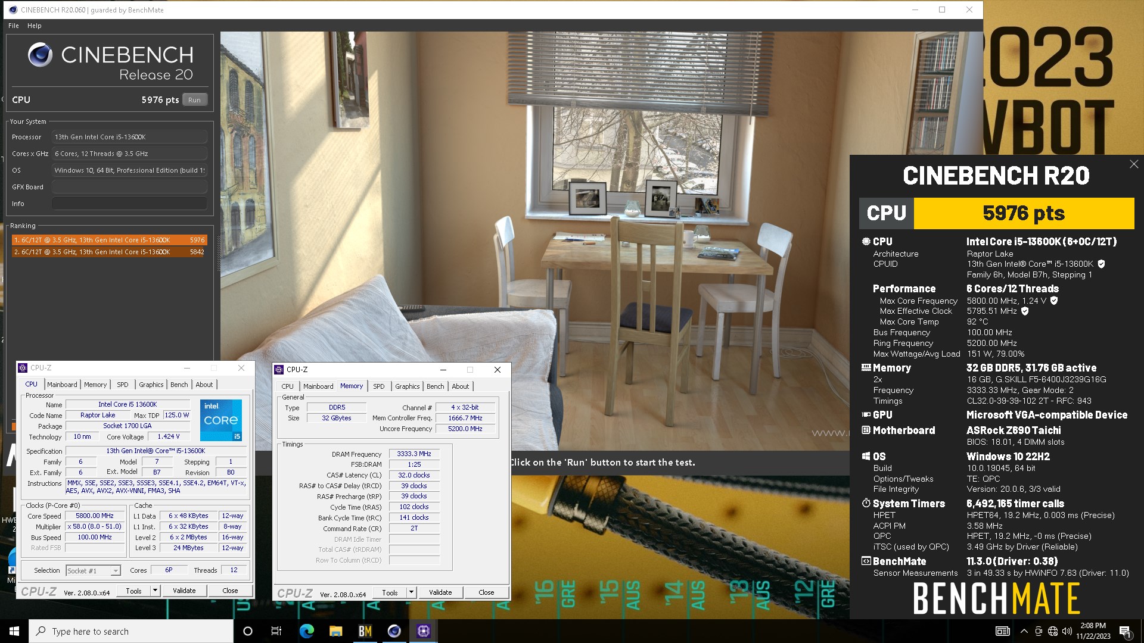Viewport: 1144px width, 643px height.
Task: Click the CPU-Z title bar icon in CPU window
Action: click(23, 368)
